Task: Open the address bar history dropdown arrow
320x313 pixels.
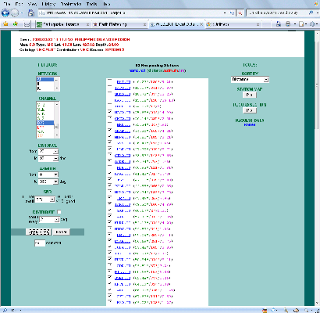Action: 225,13
